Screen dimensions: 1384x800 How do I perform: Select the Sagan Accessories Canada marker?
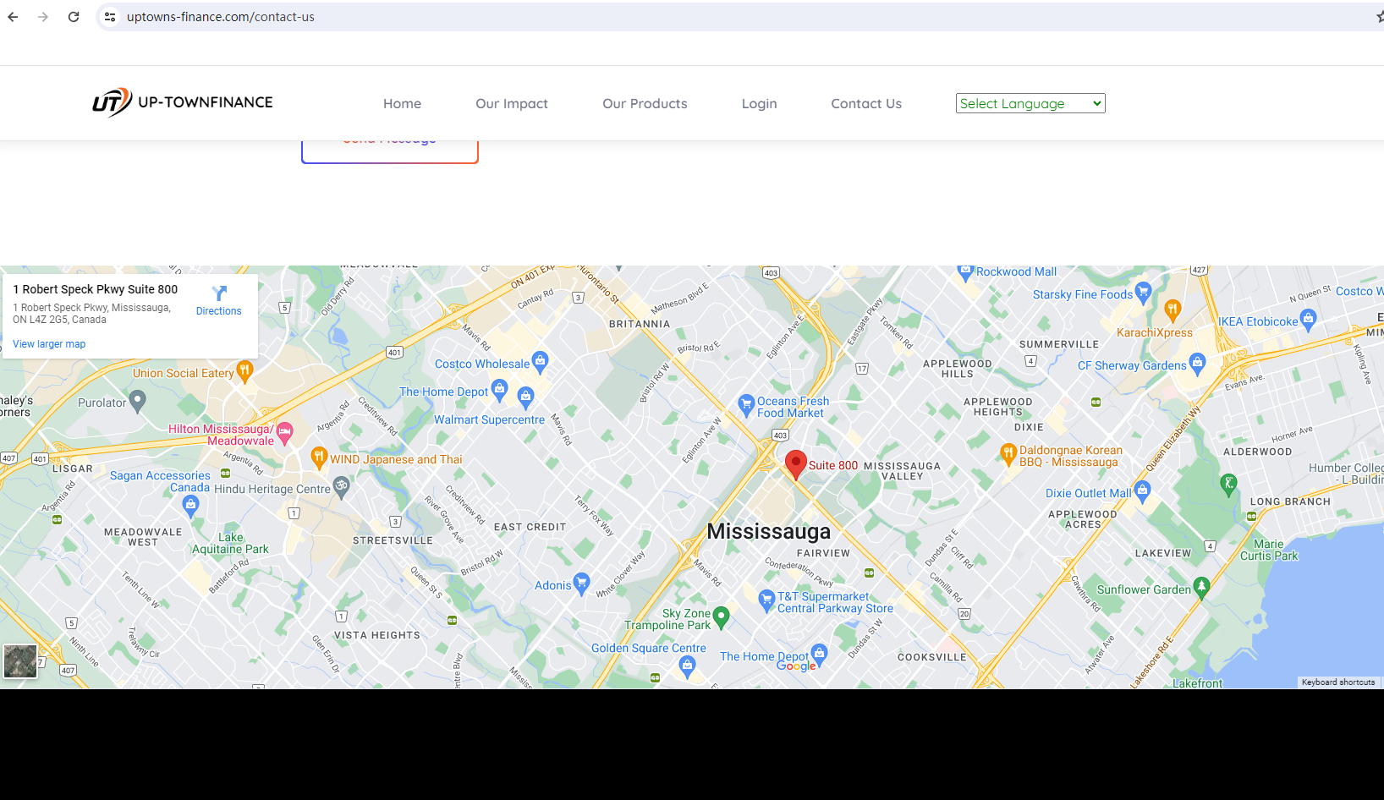pos(190,506)
